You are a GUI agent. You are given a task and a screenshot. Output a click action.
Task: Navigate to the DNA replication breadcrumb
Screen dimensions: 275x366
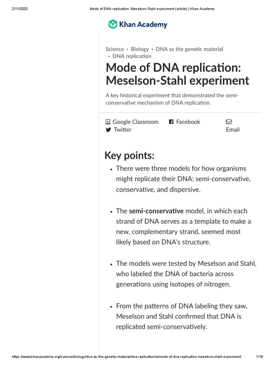[x=132, y=56]
